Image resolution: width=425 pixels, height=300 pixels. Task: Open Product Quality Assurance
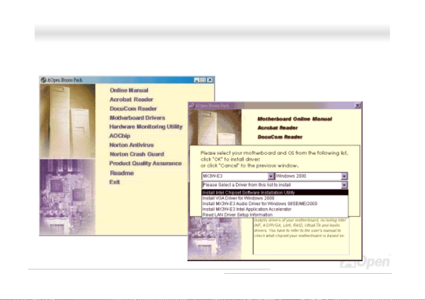[145, 163]
